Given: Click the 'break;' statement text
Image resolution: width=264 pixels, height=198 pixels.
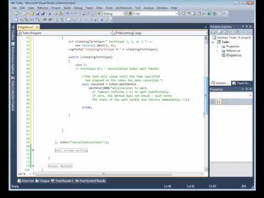Looking at the screenshot, I should (87, 107).
